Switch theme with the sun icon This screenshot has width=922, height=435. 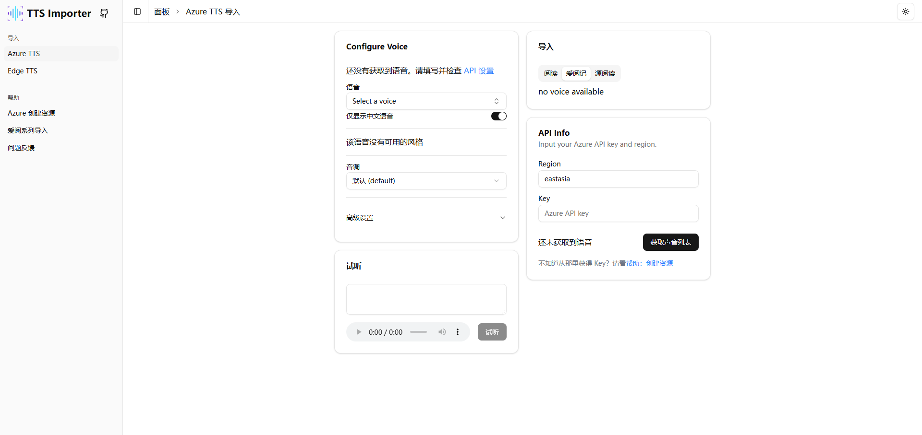(906, 11)
